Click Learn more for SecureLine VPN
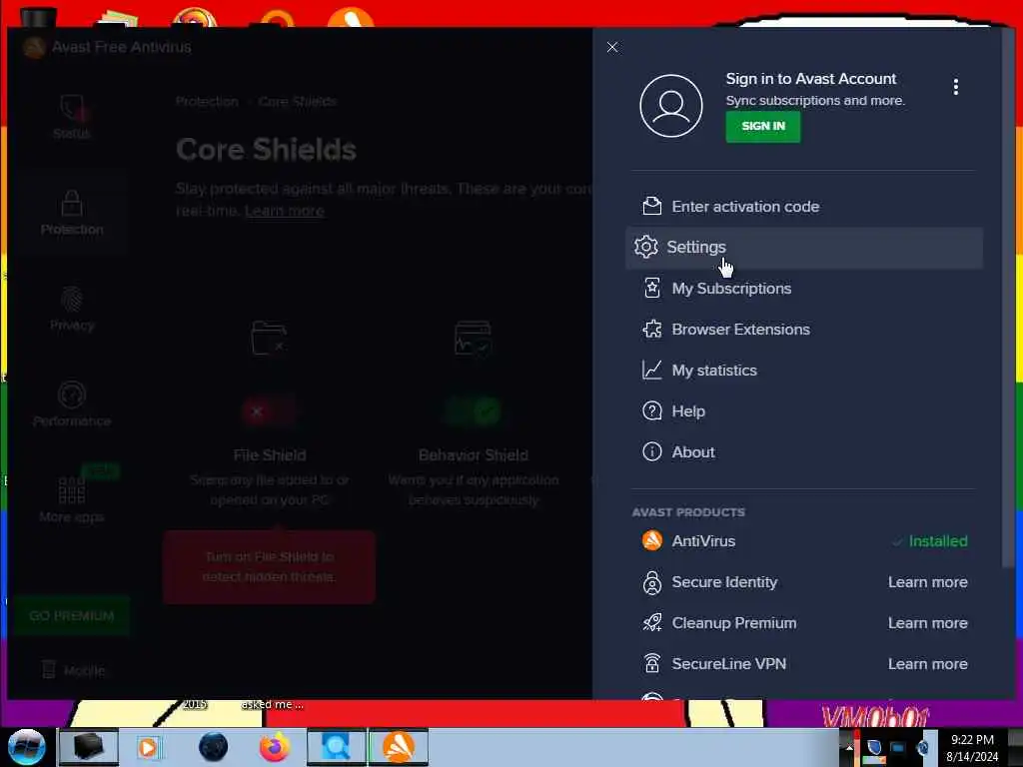 click(927, 664)
